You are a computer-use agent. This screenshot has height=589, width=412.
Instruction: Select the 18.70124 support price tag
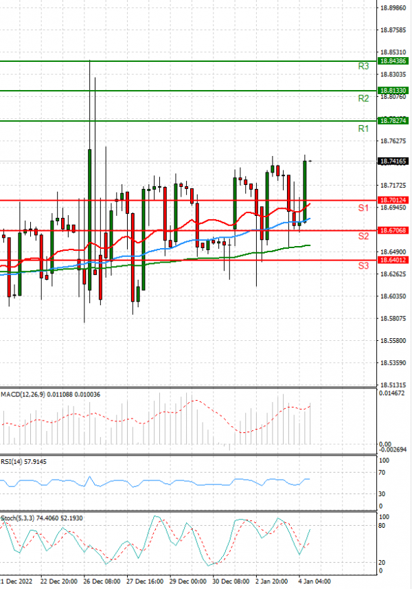(393, 200)
